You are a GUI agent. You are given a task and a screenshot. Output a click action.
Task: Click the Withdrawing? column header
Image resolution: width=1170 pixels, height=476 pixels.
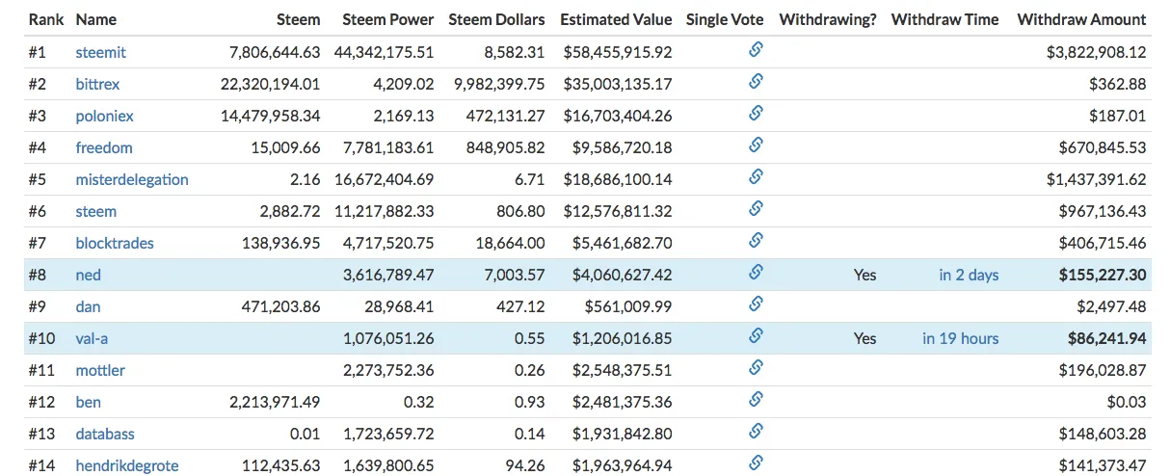tap(828, 19)
